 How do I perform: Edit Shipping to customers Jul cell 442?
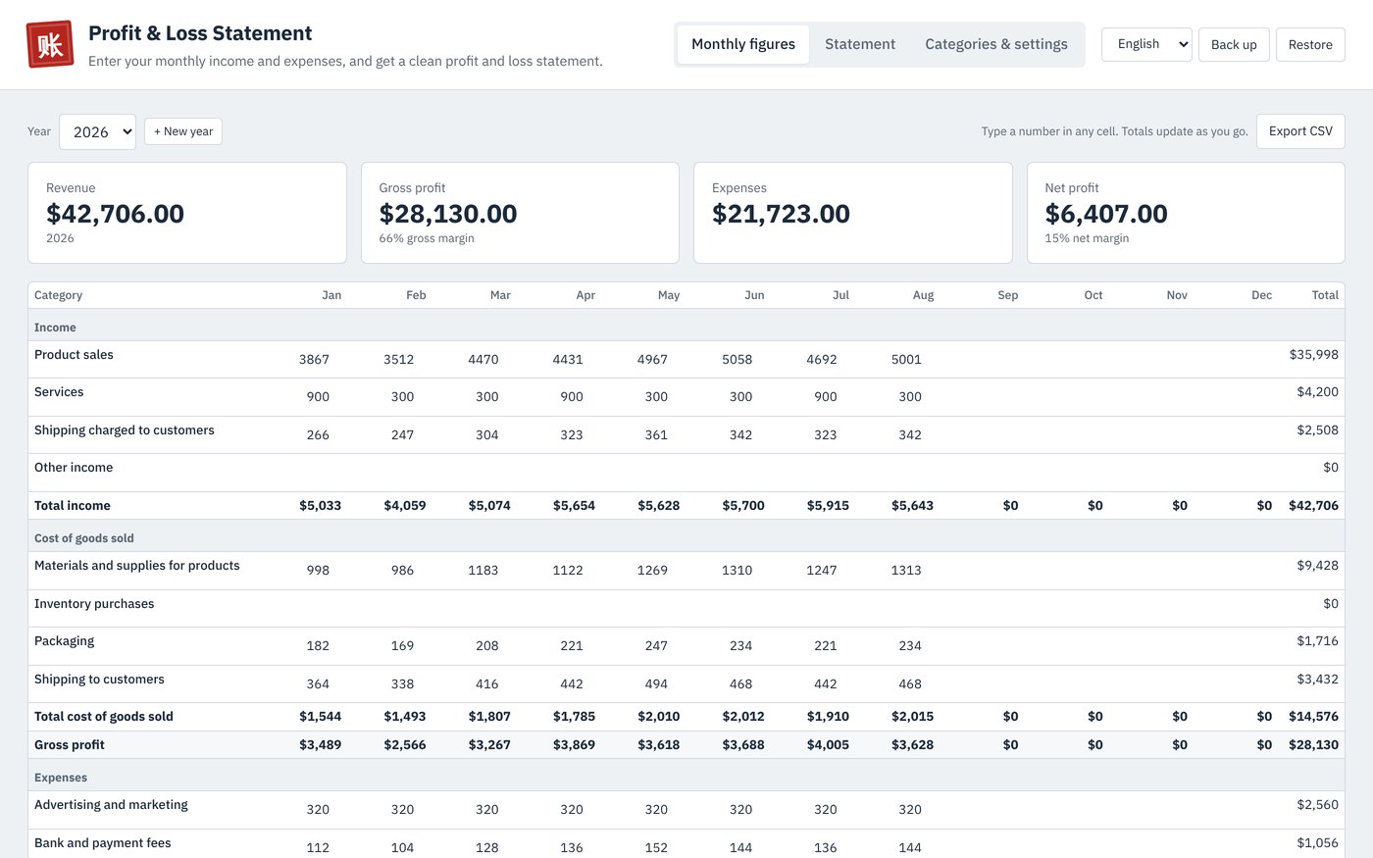point(814,684)
